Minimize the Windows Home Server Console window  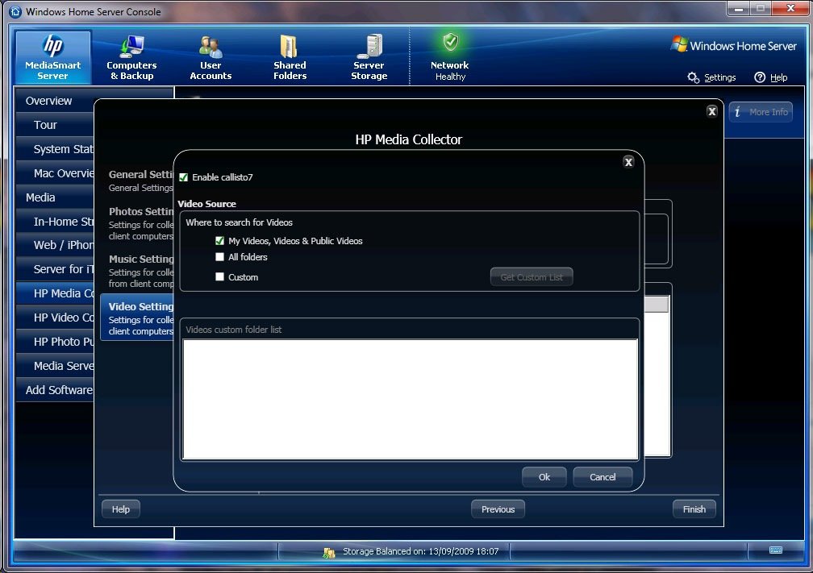pos(738,9)
